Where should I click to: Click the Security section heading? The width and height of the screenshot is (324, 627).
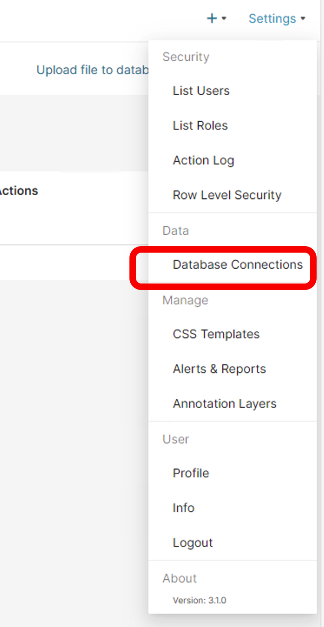pos(186,57)
